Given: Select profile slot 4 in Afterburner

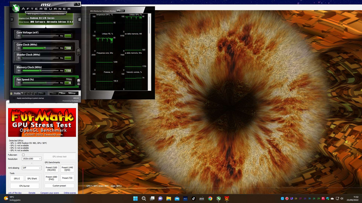Looking at the screenshot, I should click(x=33, y=93).
